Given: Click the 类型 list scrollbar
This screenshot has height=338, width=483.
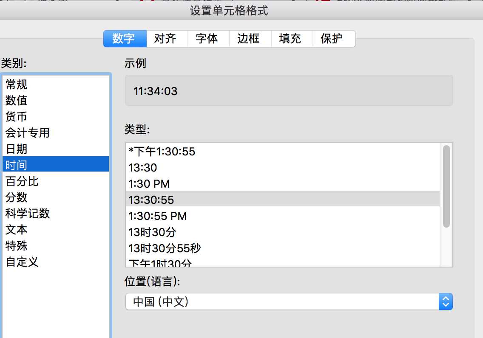Looking at the screenshot, I should pos(446,187).
